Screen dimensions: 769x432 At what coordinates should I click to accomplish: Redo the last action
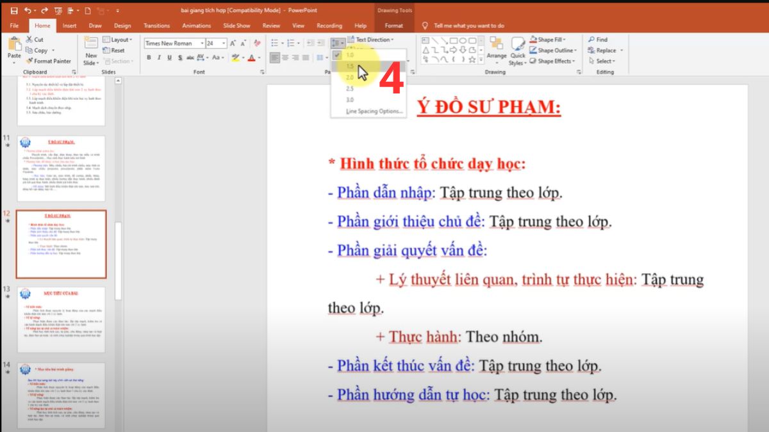(x=45, y=11)
